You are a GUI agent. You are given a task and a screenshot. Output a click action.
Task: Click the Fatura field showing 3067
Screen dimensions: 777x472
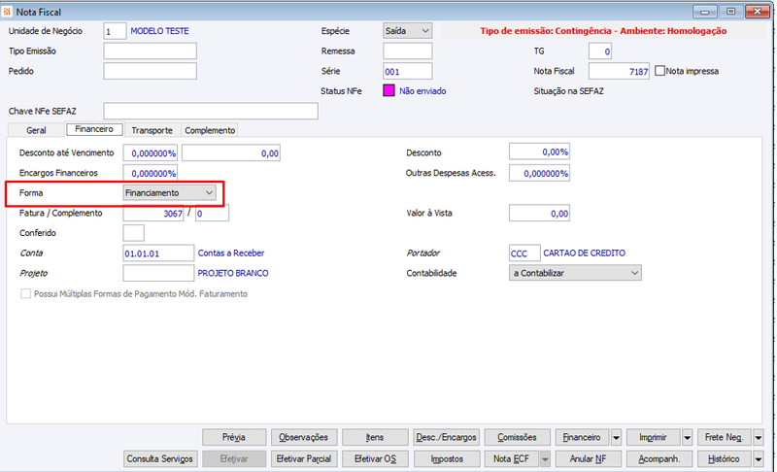click(153, 213)
